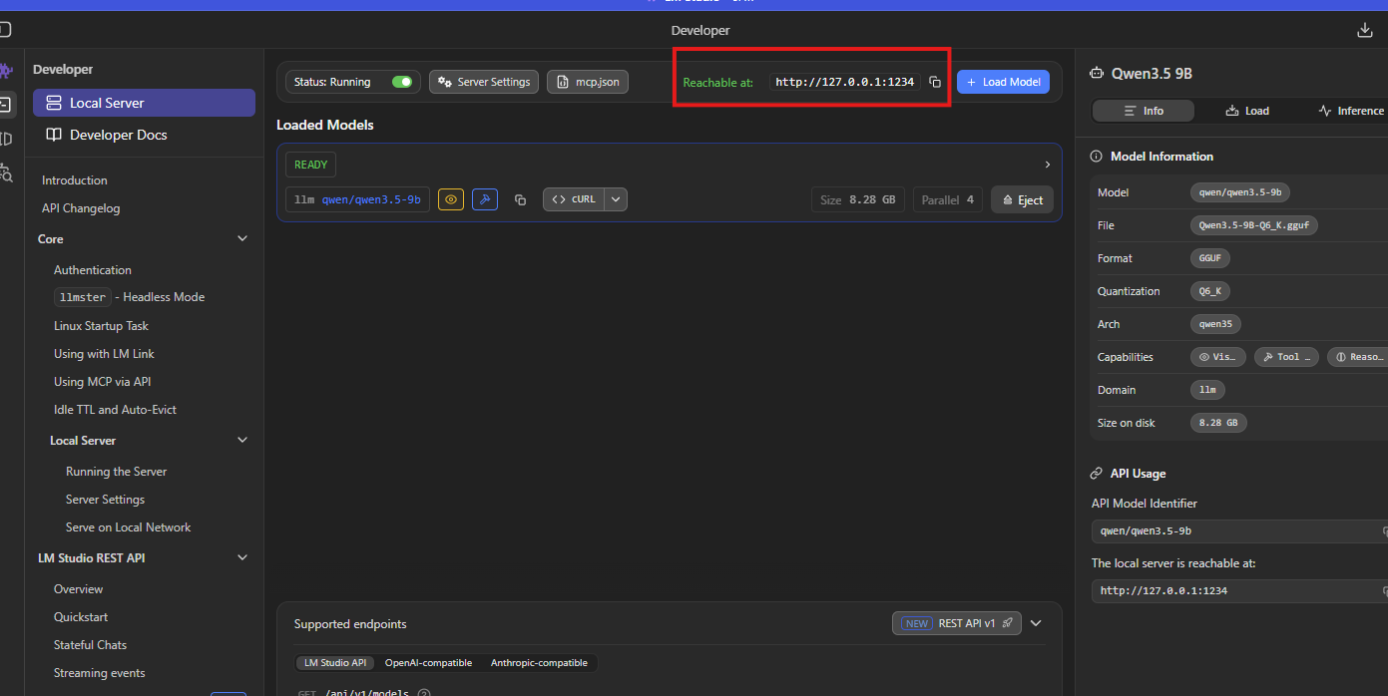Open the Authentication docs page

tap(93, 270)
